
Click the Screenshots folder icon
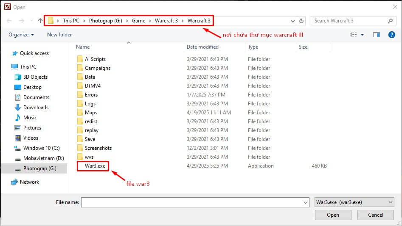tap(80, 148)
